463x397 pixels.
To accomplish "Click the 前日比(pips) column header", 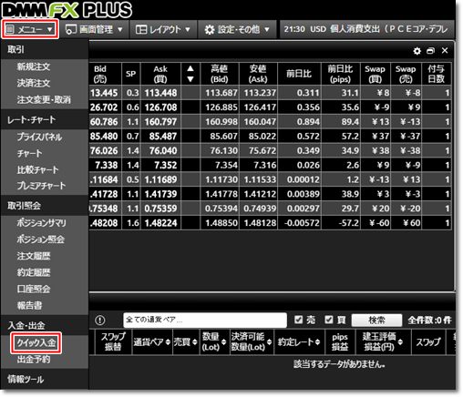I will pyautogui.click(x=341, y=74).
